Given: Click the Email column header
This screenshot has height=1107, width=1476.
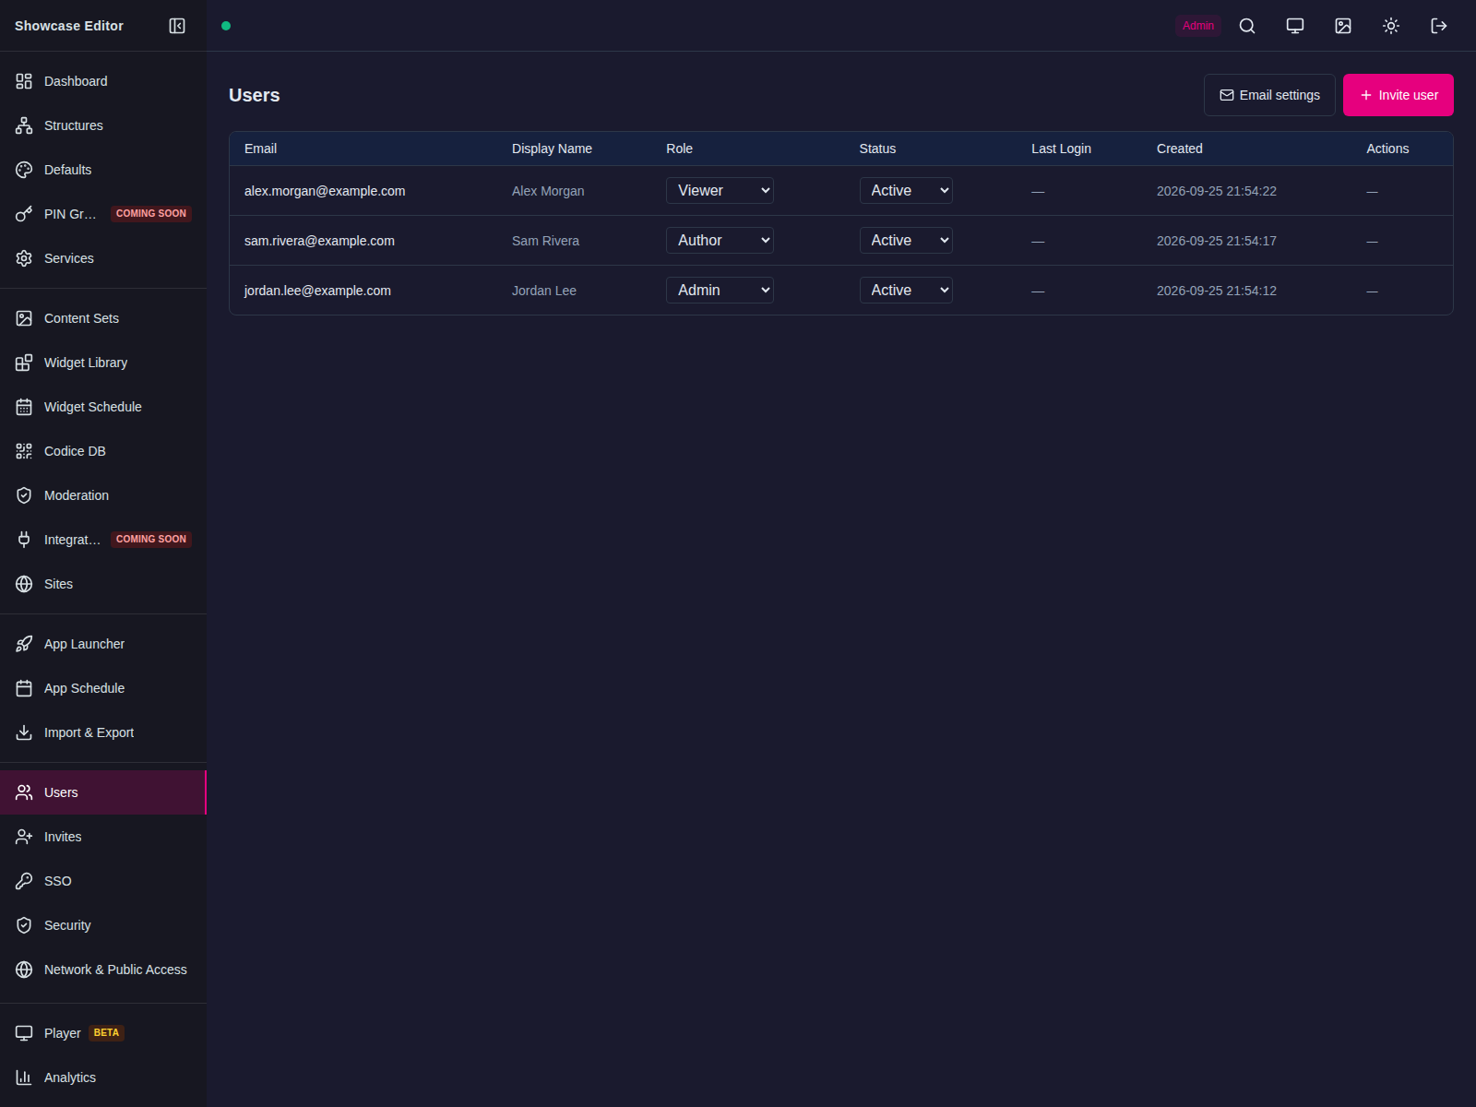Looking at the screenshot, I should pyautogui.click(x=260, y=149).
